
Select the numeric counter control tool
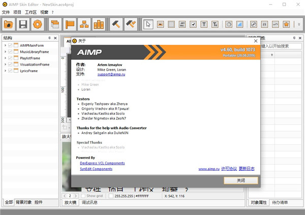point(264,24)
